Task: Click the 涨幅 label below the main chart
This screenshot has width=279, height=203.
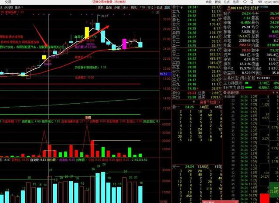Action: (88, 117)
